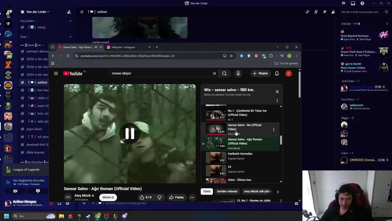Open Chrome apps grid shortcut
This screenshot has height=221, width=392.
[53, 64]
